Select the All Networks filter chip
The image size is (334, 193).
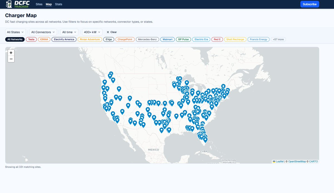pos(15,39)
